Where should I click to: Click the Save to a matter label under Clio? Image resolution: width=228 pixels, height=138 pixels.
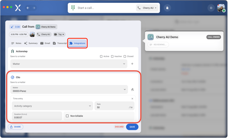(x=18, y=82)
